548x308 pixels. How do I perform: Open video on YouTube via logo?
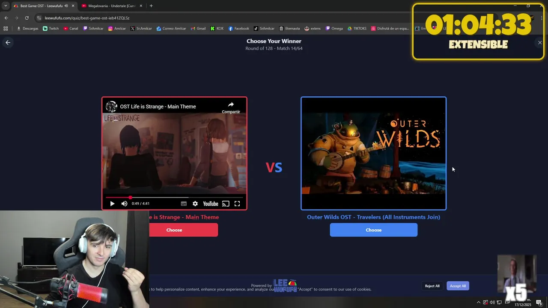[210, 204]
